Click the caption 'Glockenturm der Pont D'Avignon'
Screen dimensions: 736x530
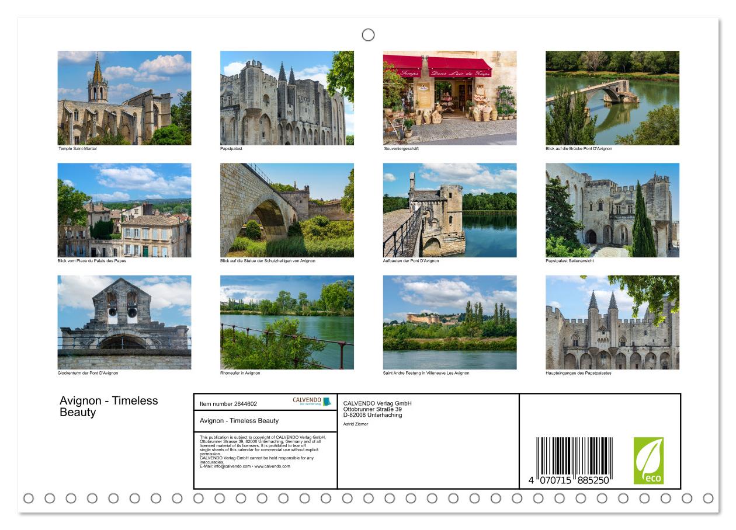tap(88, 373)
